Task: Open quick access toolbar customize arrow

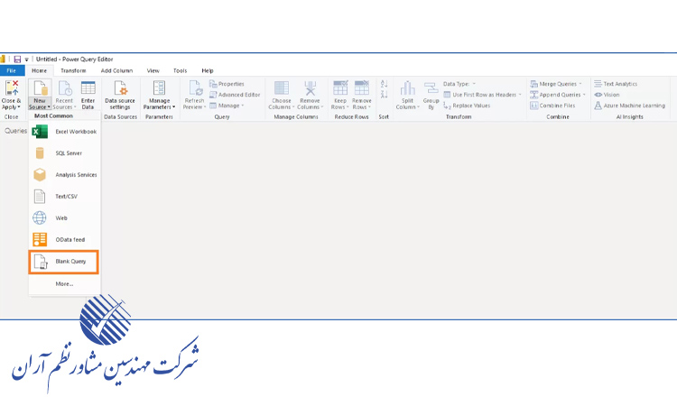Action: (x=26, y=60)
